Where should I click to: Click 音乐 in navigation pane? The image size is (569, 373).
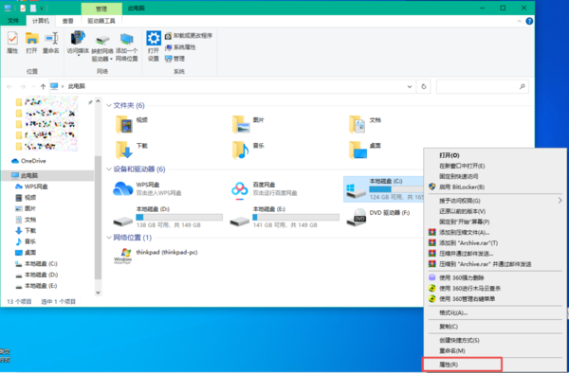[x=26, y=241]
